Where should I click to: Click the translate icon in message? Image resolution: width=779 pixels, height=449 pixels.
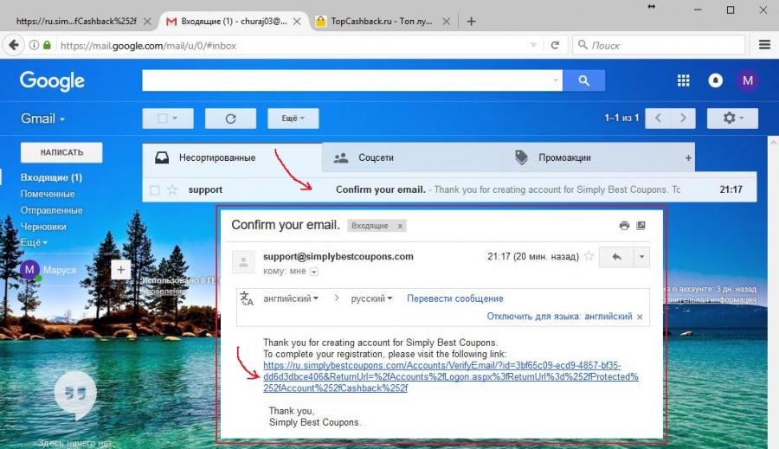tap(247, 298)
